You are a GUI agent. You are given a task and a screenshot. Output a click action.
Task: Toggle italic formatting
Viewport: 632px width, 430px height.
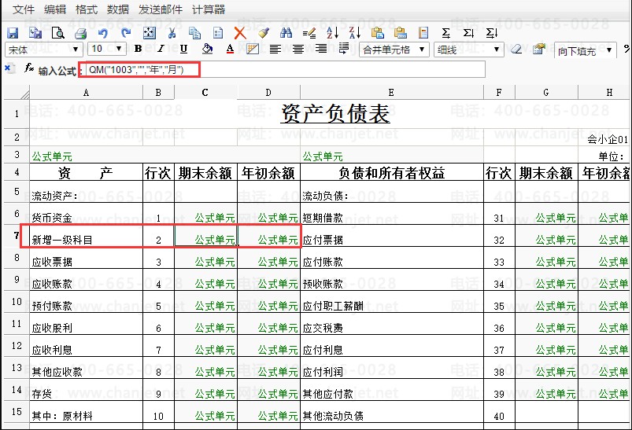[161, 49]
